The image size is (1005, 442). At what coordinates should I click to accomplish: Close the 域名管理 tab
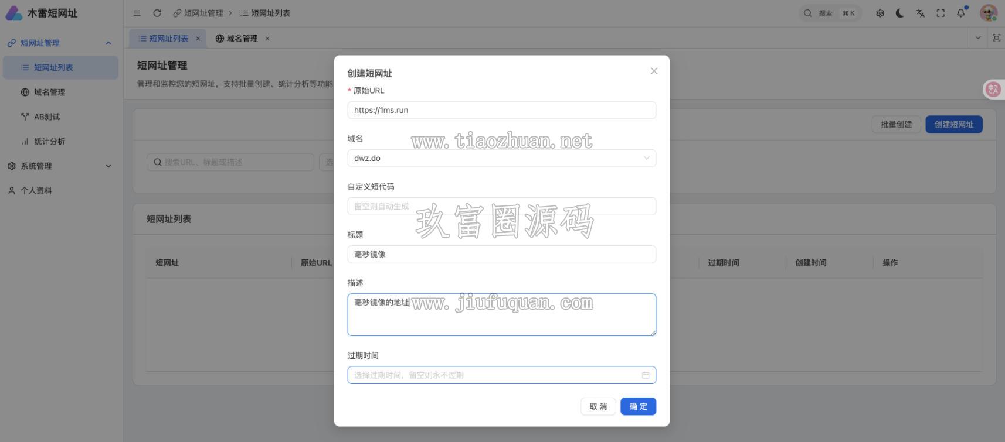point(267,39)
